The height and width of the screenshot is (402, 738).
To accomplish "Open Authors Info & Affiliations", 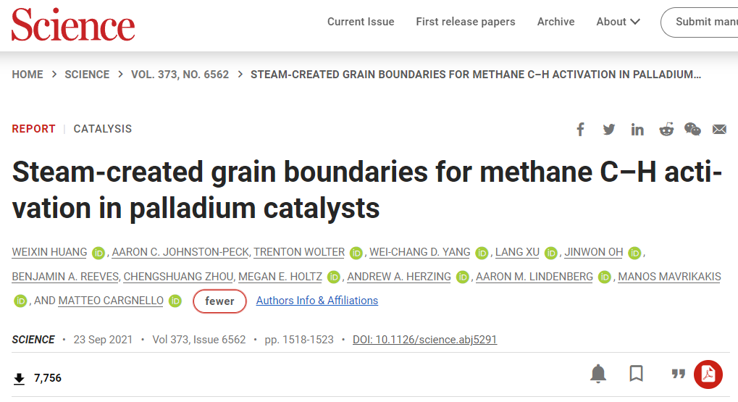I will click(316, 301).
